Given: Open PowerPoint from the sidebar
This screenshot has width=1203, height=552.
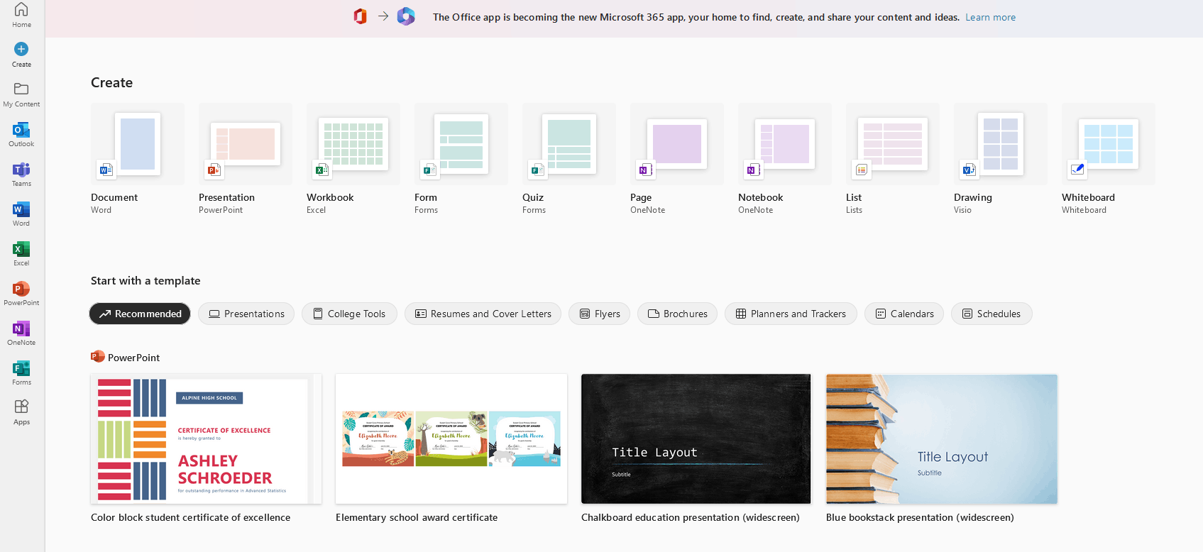Looking at the screenshot, I should pyautogui.click(x=21, y=293).
